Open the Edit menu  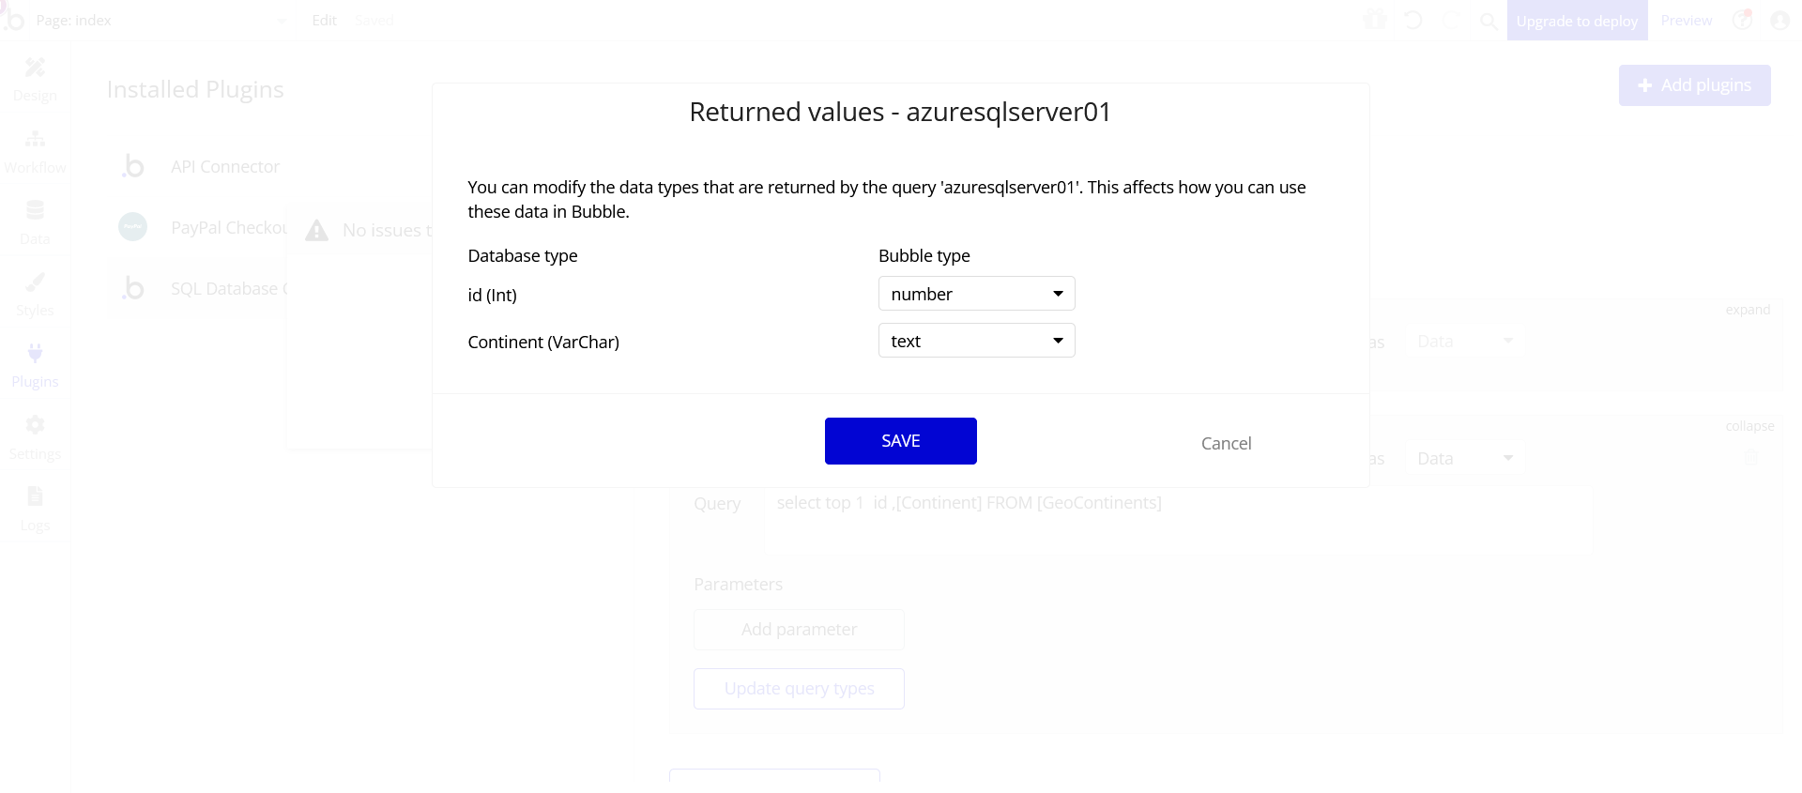coord(324,21)
